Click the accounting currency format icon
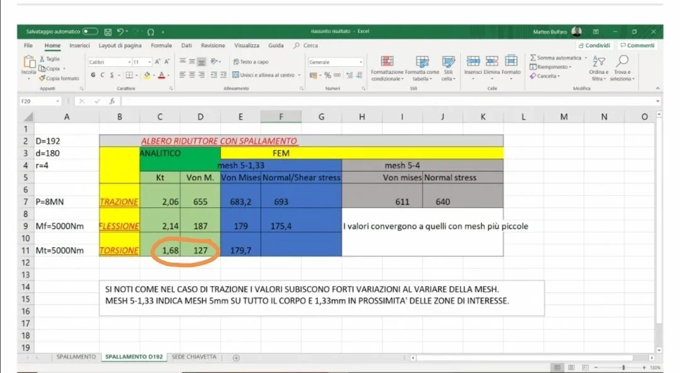The image size is (680, 373). 313,75
